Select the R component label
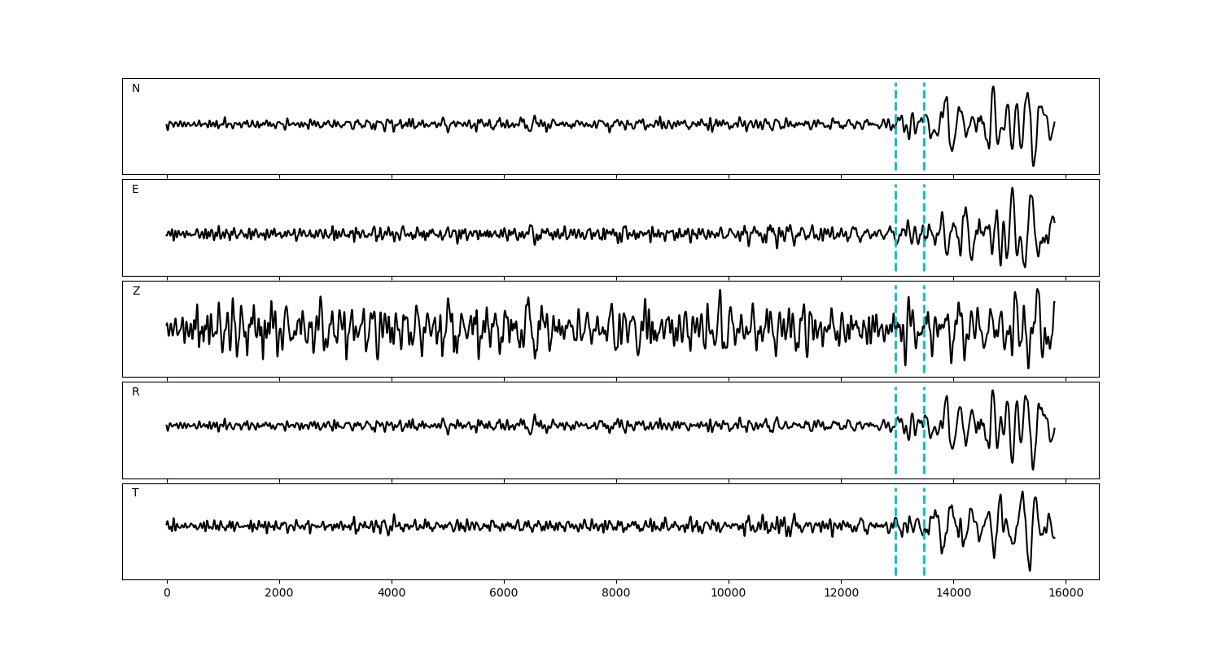Image resolution: width=1221 pixels, height=651 pixels. pos(136,392)
